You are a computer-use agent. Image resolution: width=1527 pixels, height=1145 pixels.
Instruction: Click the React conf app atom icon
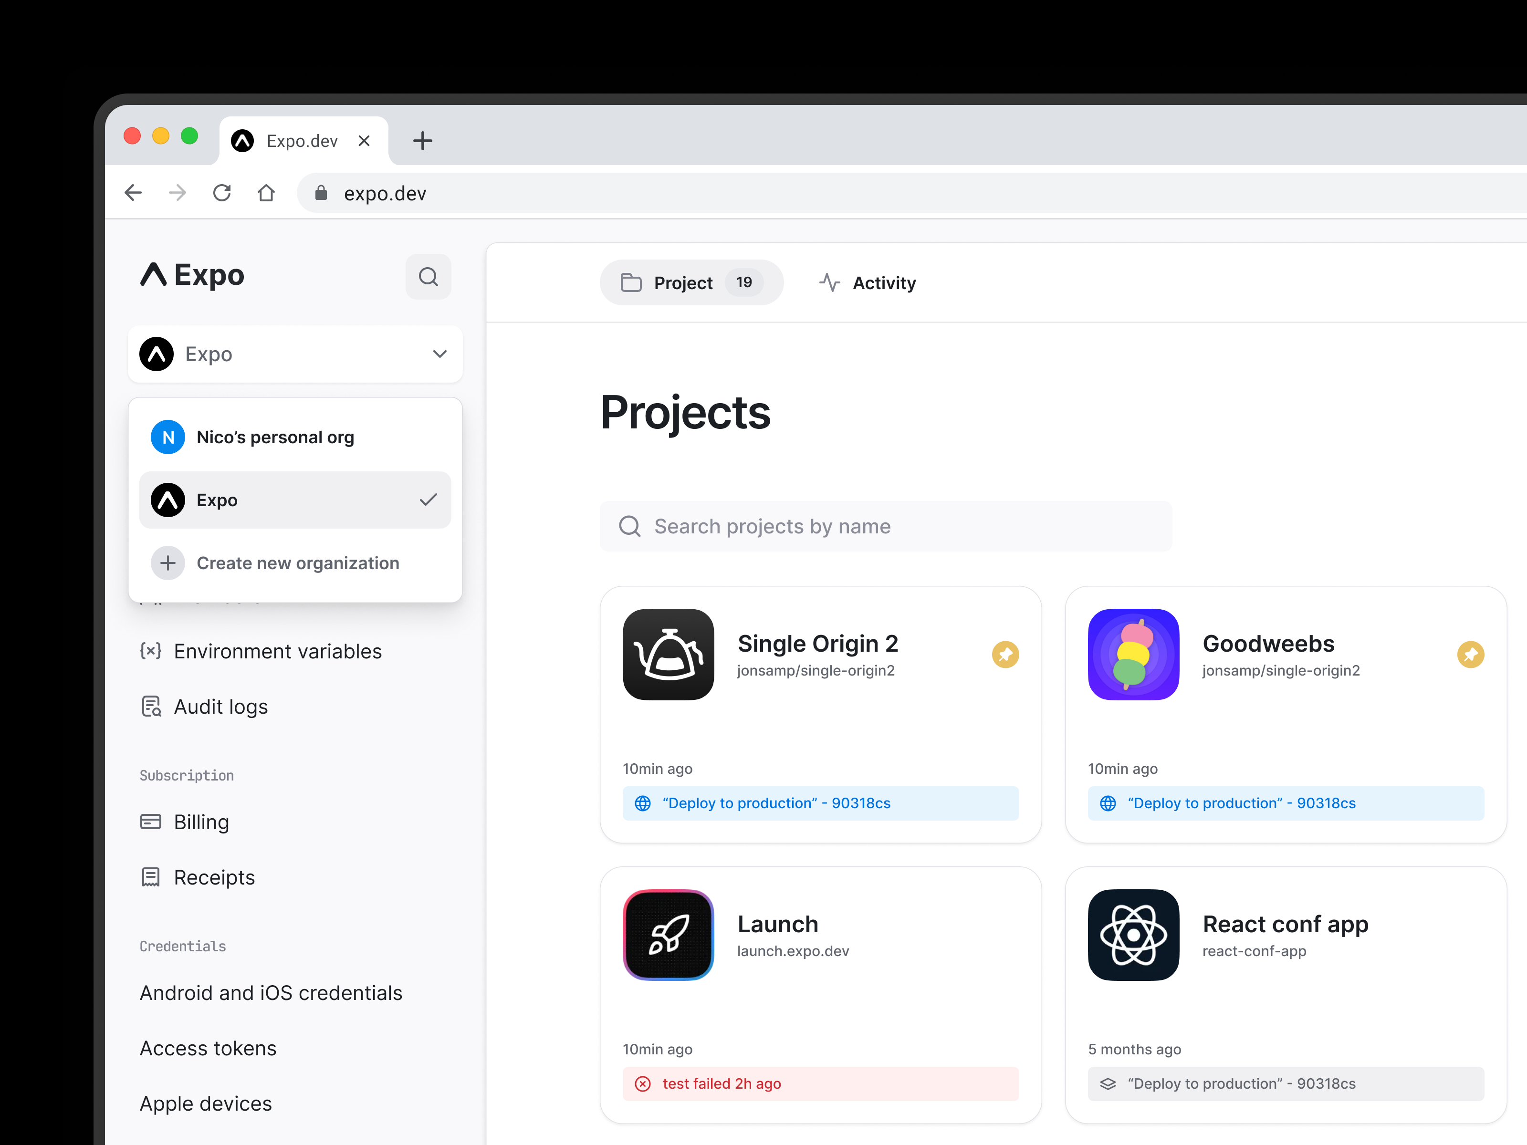click(x=1133, y=935)
